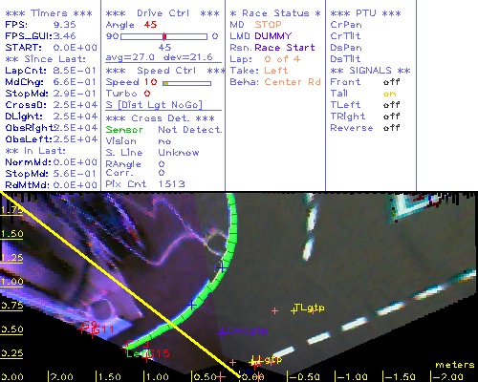
Task: Click the 1.00 mark on vertical axis
Action: (11, 282)
